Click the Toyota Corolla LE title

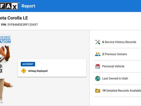14,18
